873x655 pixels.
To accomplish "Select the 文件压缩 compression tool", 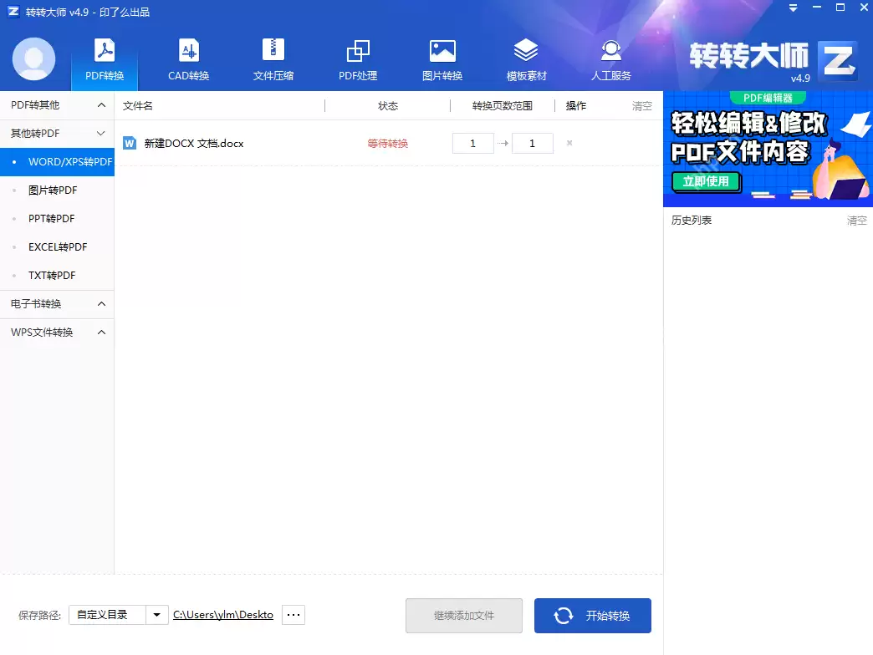I will 273,58.
